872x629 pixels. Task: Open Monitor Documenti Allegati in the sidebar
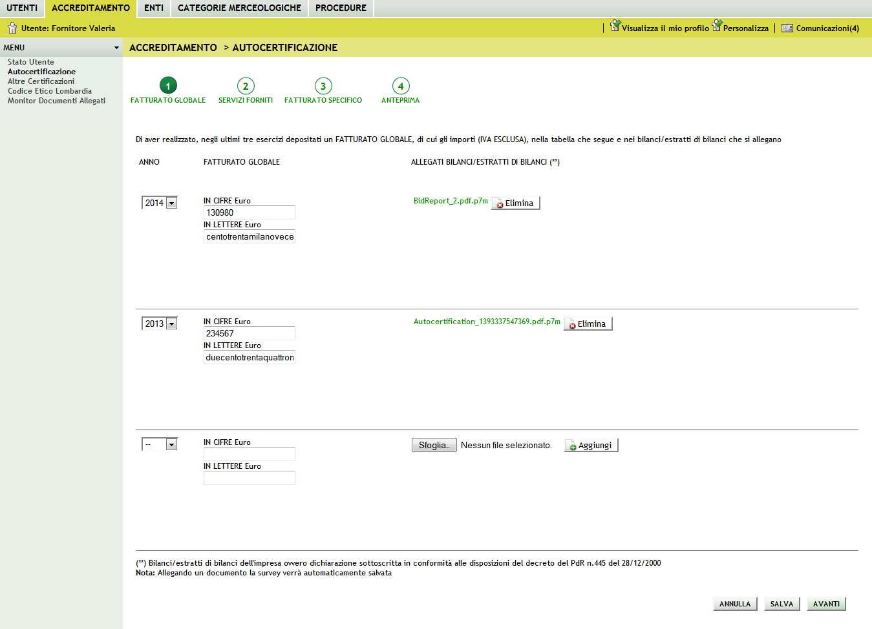[56, 101]
